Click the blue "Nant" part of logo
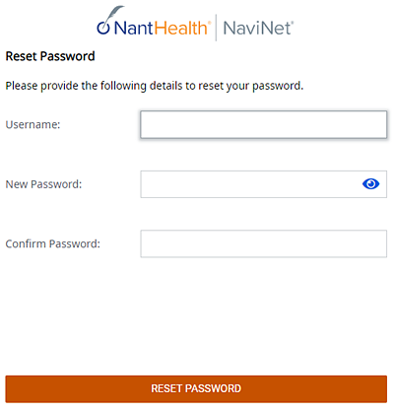 coord(134,28)
